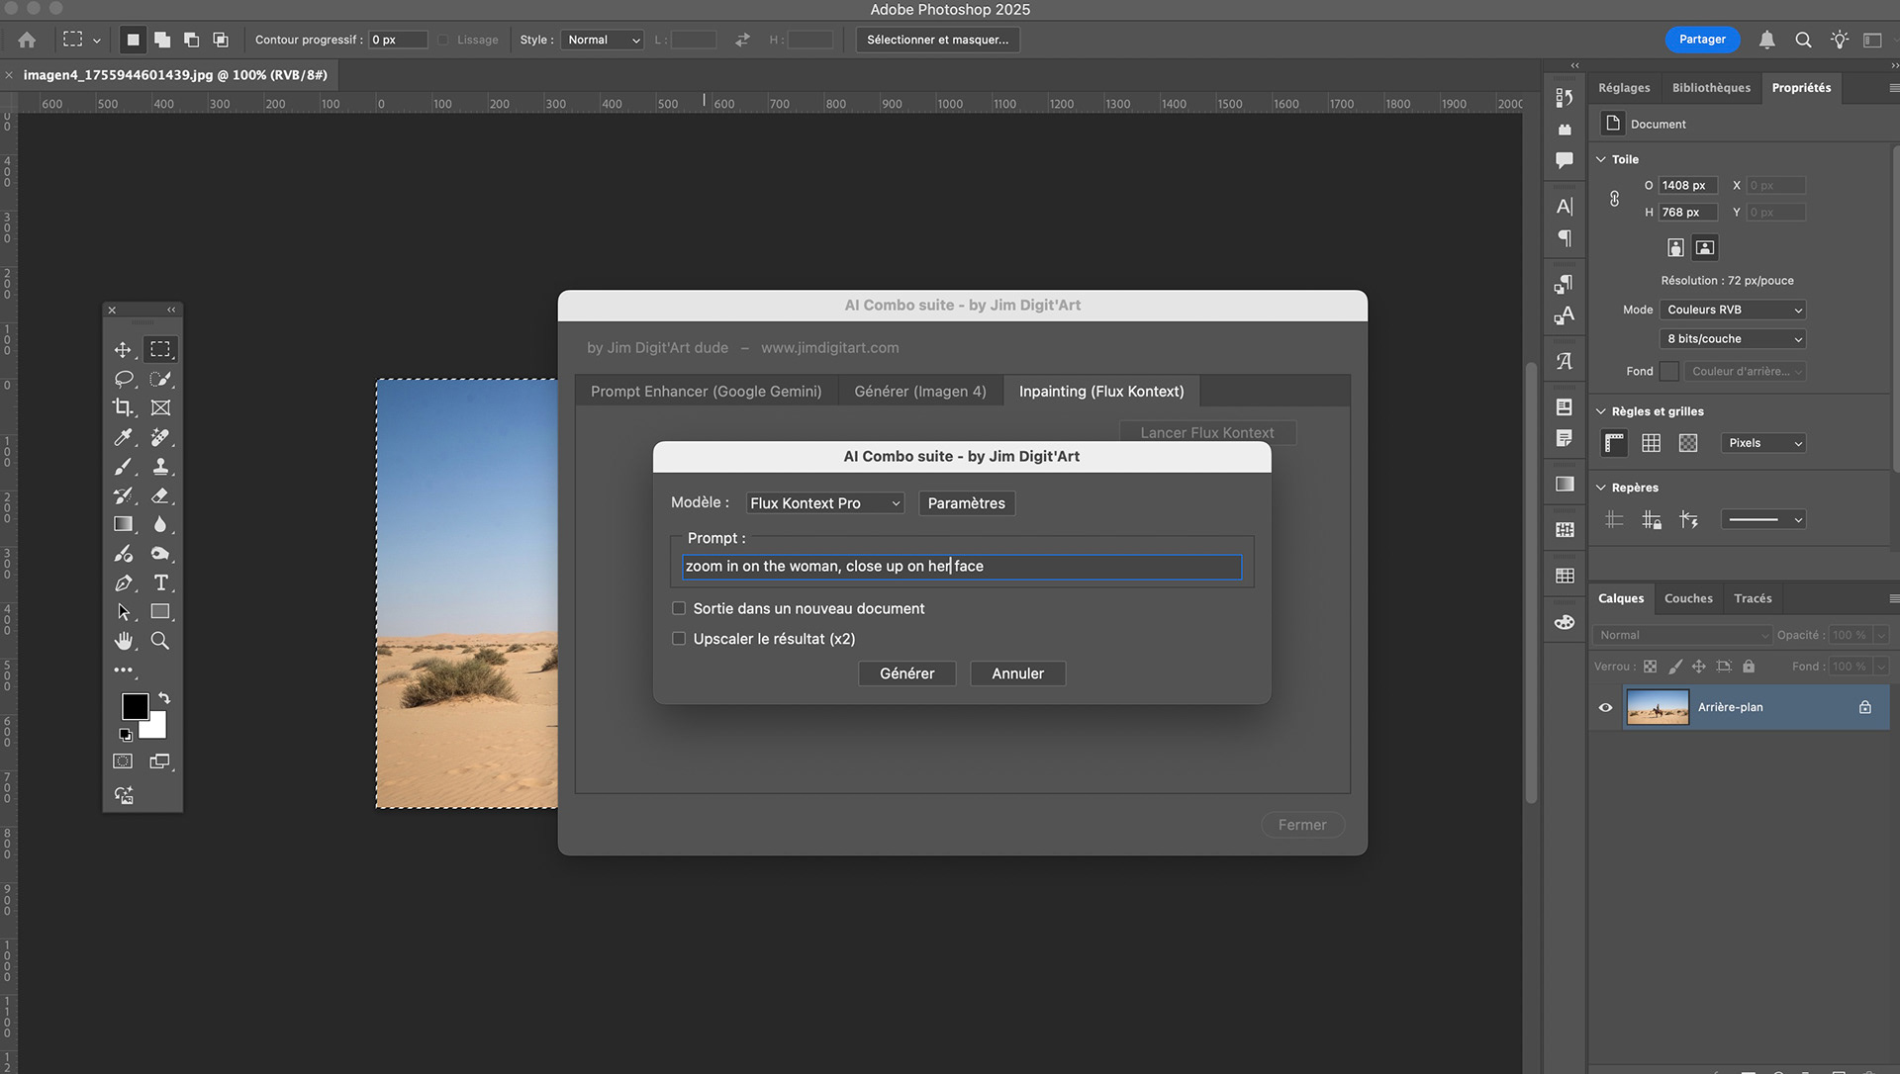Click Sélectionner et masquer button
Image resolution: width=1900 pixels, height=1074 pixels.
937,40
